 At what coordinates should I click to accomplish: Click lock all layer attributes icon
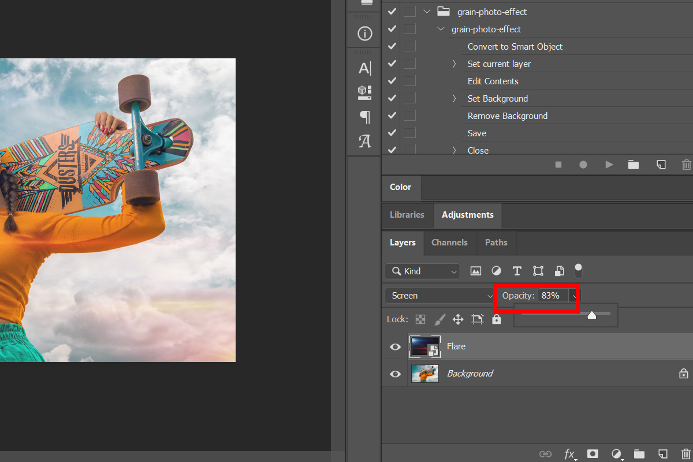pyautogui.click(x=497, y=319)
